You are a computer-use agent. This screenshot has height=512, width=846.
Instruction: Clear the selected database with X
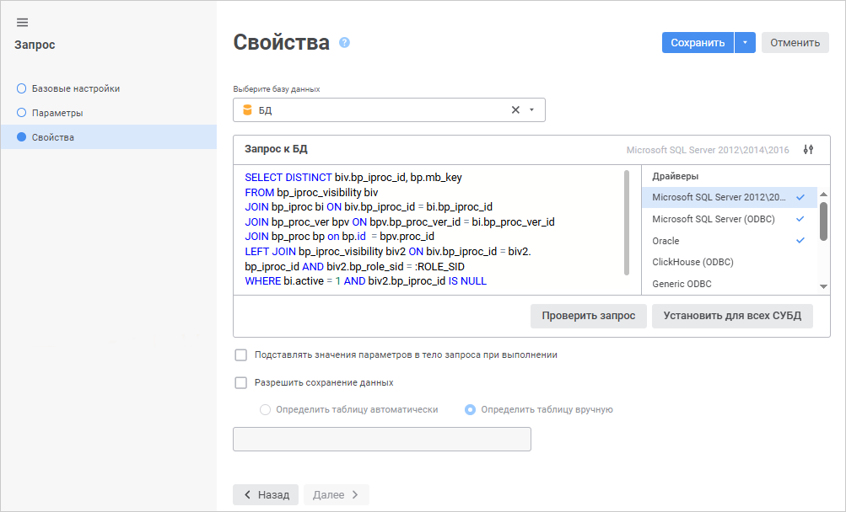[x=515, y=110]
